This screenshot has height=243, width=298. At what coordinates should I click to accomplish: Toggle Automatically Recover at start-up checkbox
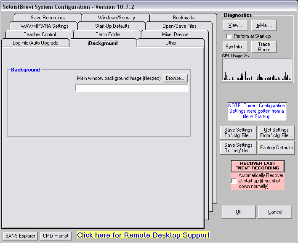(234, 181)
